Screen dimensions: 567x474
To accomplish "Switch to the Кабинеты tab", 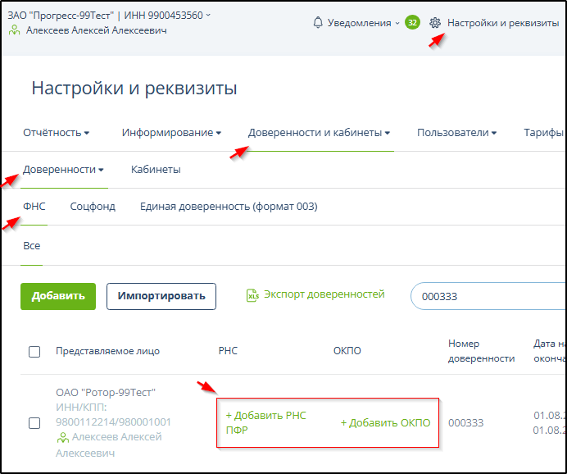I will pos(156,170).
